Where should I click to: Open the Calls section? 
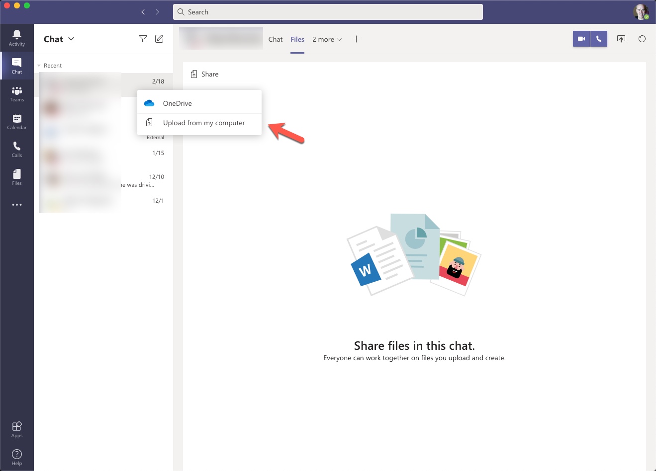point(17,149)
